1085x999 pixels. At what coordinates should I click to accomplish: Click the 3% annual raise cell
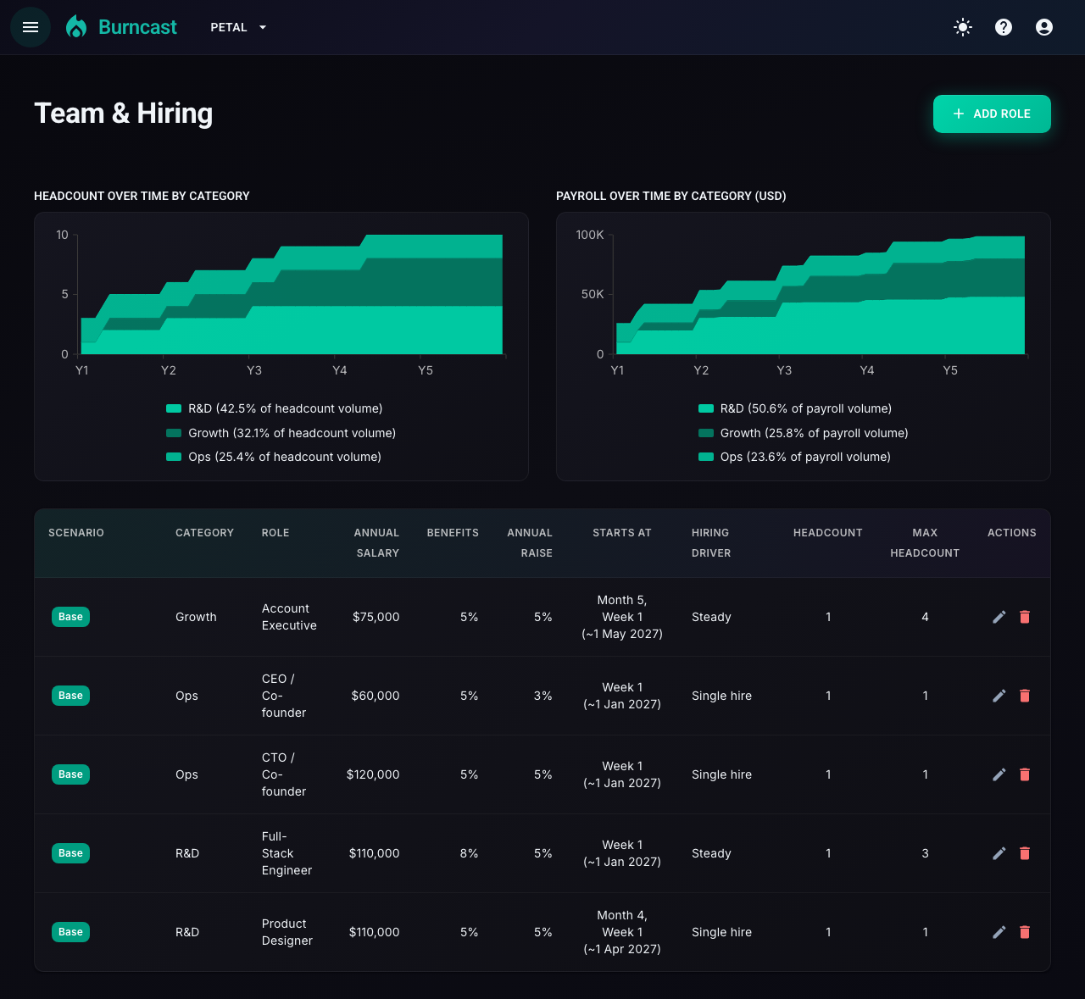click(x=543, y=696)
